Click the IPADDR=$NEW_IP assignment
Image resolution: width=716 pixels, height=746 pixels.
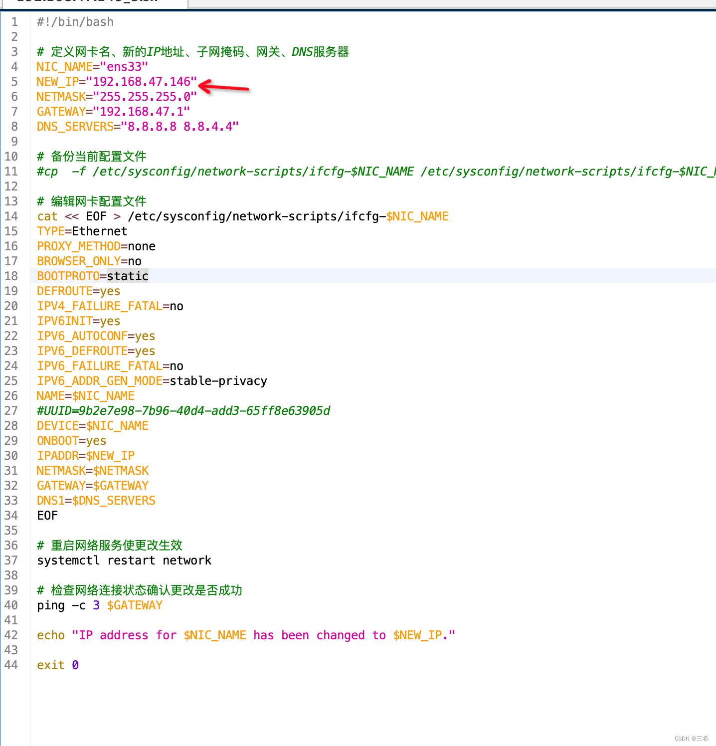tap(85, 455)
